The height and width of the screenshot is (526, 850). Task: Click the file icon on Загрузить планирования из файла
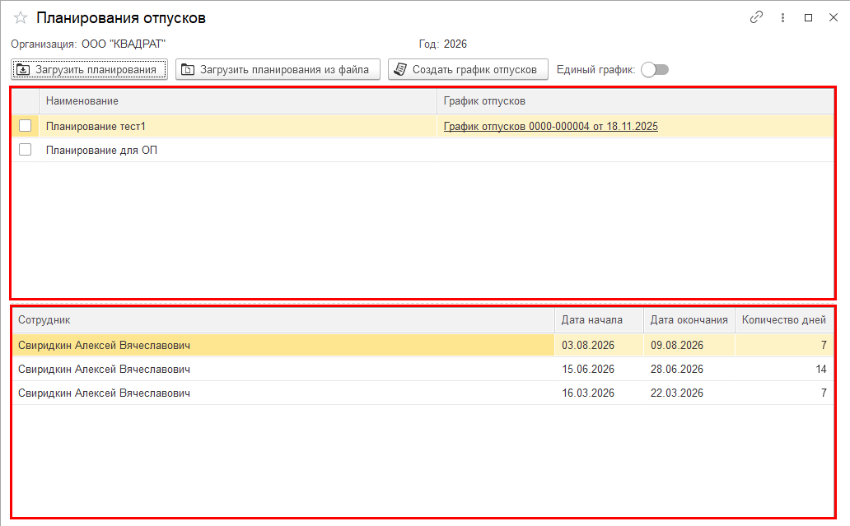click(x=188, y=70)
